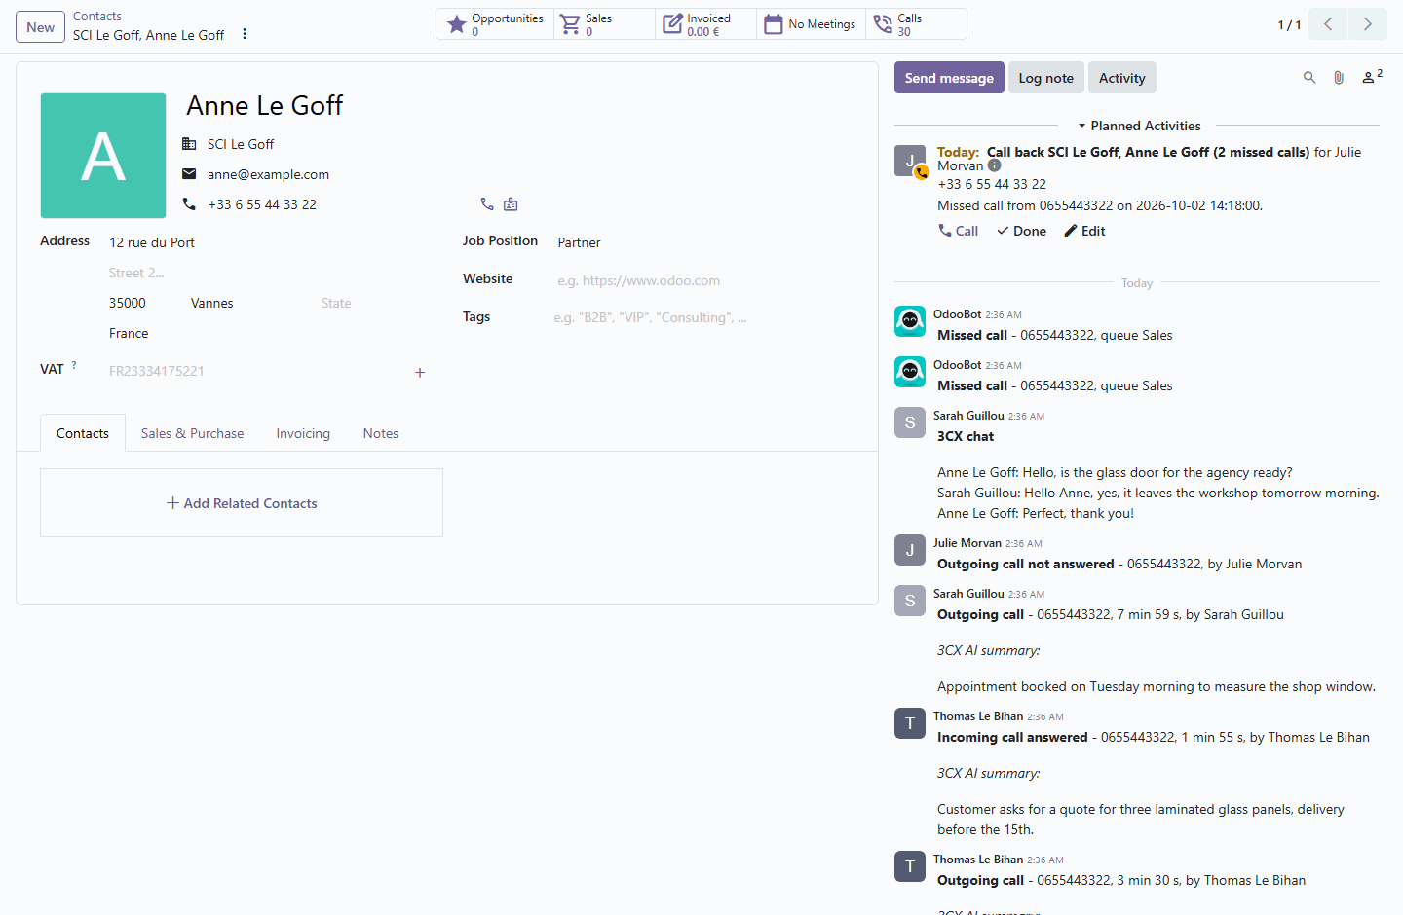Image resolution: width=1403 pixels, height=915 pixels.
Task: Click the Website input field
Action: coord(701,280)
